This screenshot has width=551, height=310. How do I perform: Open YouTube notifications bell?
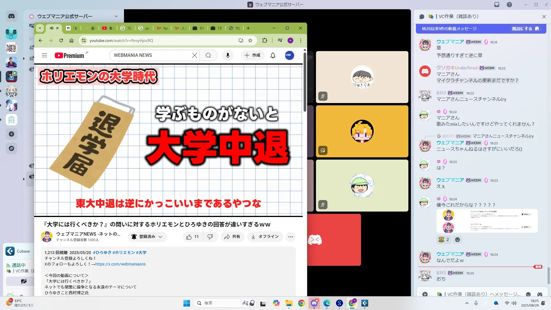273,55
